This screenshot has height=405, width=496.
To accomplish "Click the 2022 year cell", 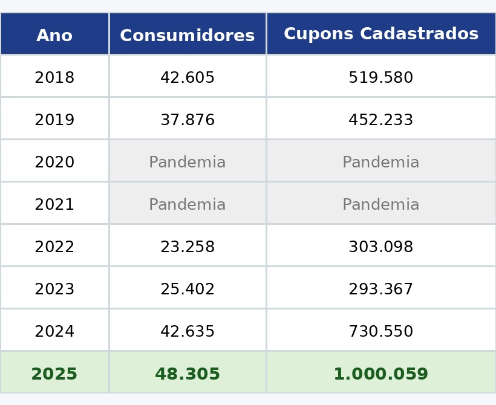I will (54, 247).
